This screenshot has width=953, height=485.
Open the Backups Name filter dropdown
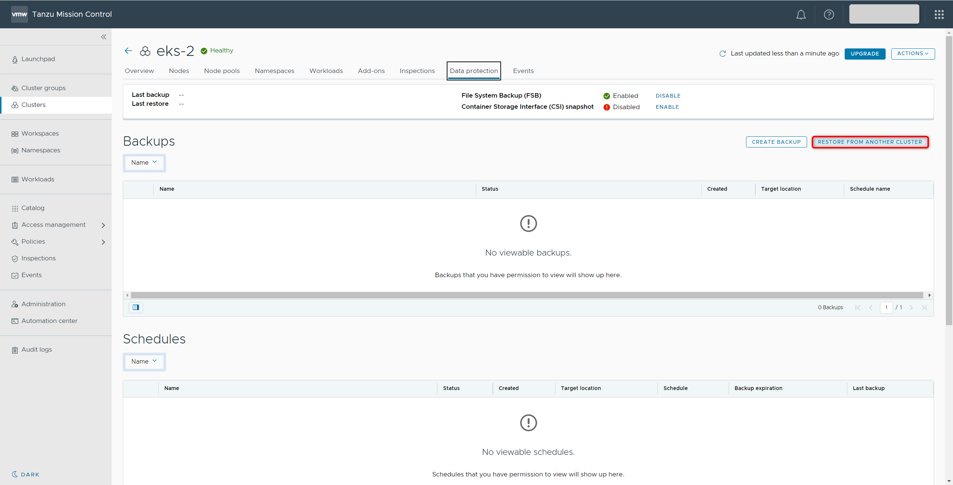tap(144, 162)
